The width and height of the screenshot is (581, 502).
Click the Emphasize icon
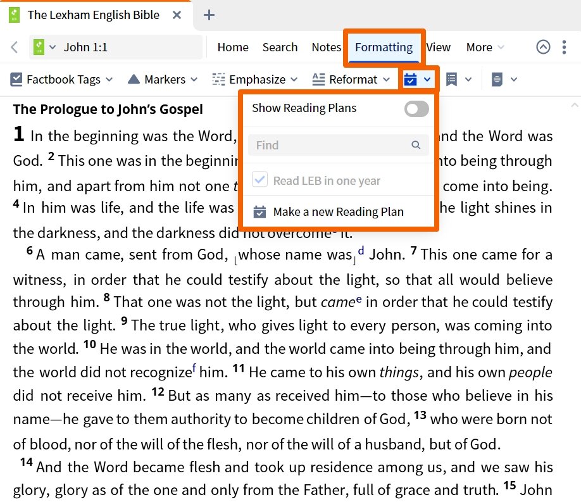click(x=218, y=79)
